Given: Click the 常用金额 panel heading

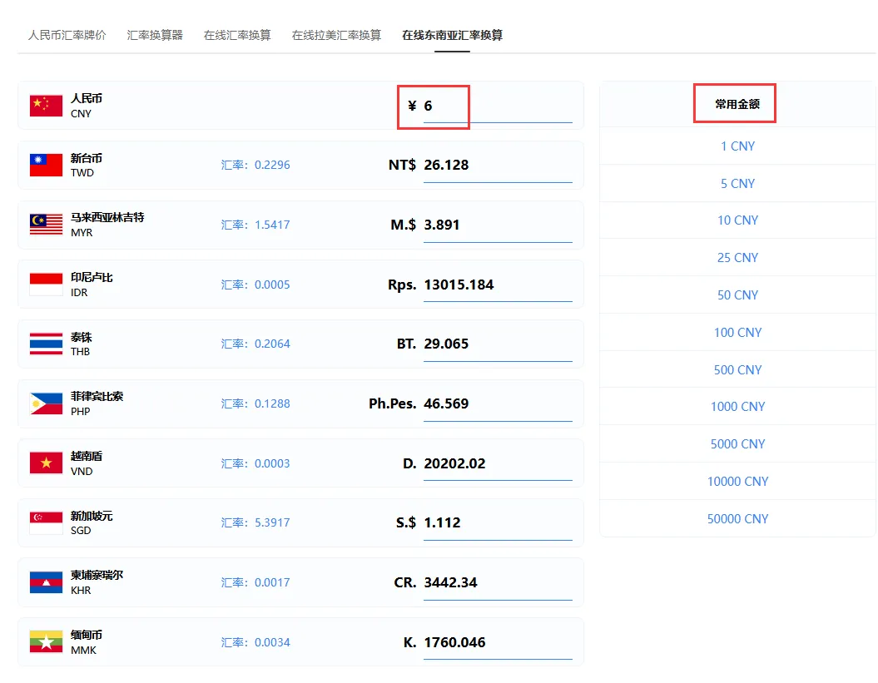Looking at the screenshot, I should tap(737, 104).
